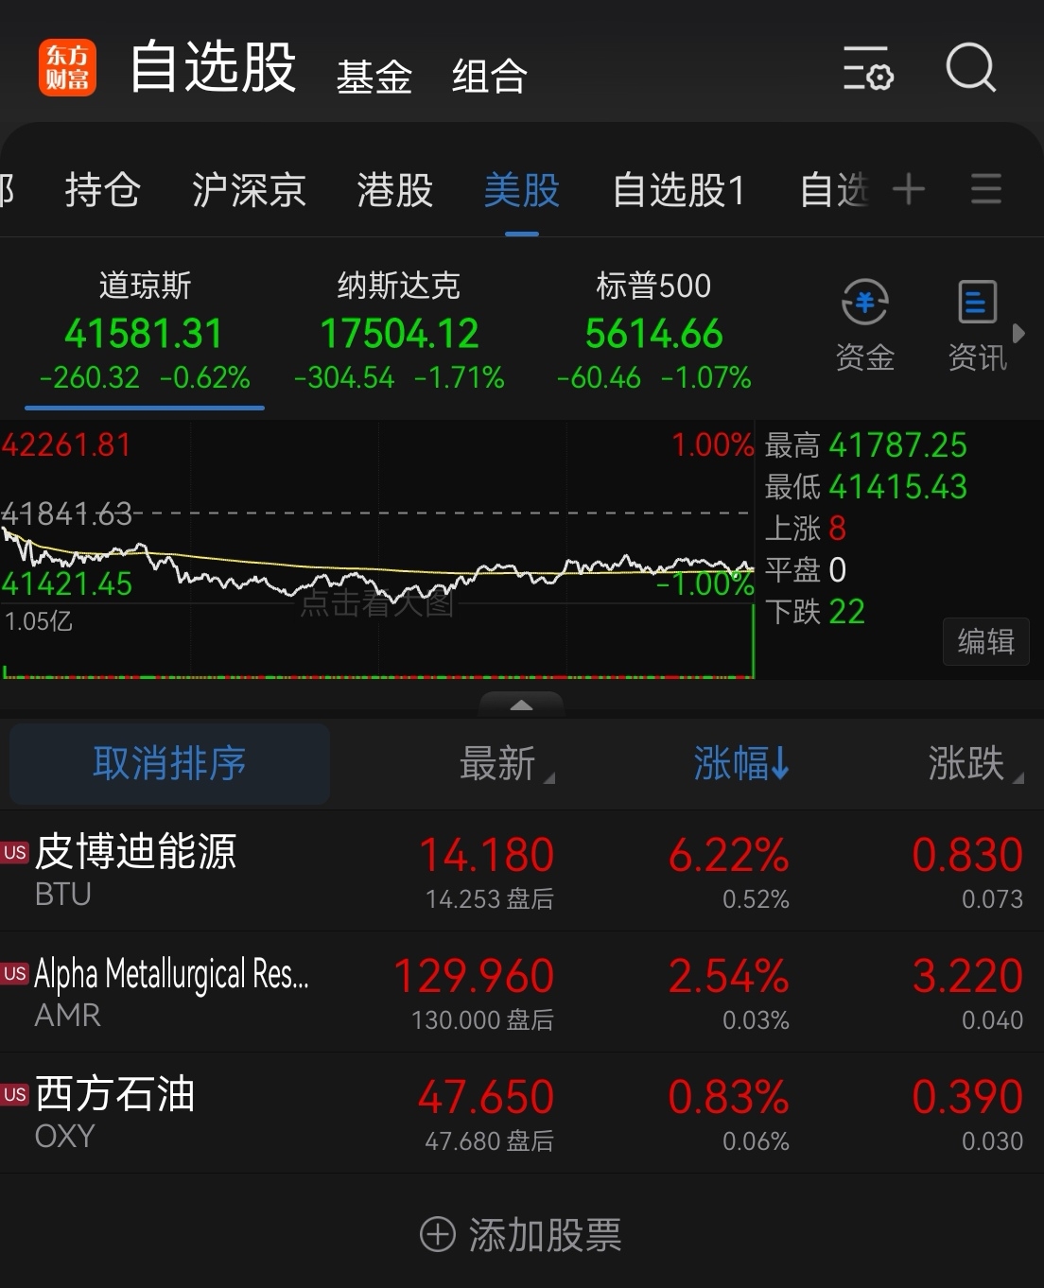Viewport: 1044px width, 1288px height.
Task: Switch to the 基金 tab
Action: point(374,77)
